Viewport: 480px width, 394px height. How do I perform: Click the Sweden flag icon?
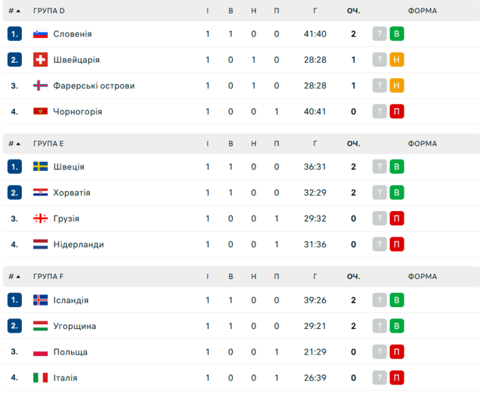coord(40,167)
